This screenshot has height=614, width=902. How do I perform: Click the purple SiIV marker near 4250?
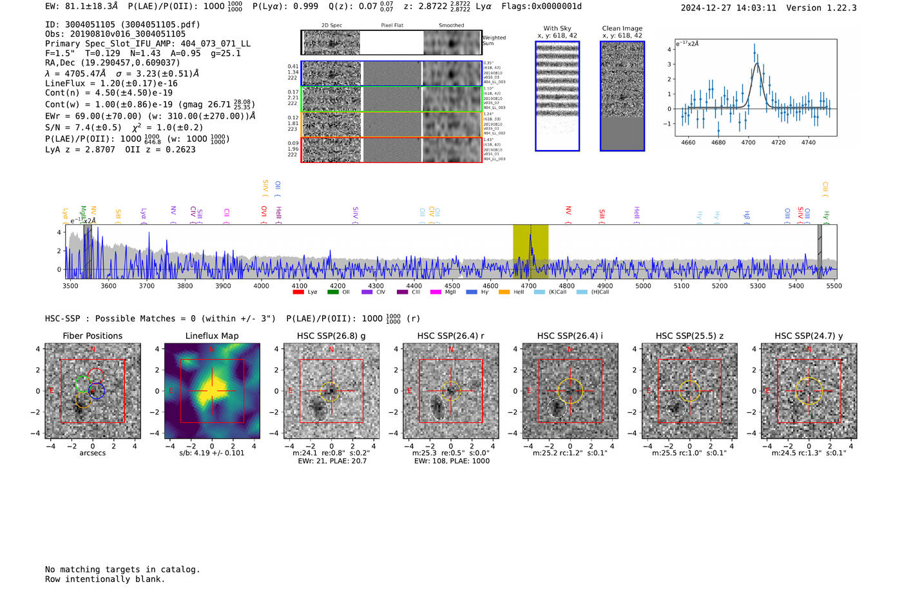[355, 215]
